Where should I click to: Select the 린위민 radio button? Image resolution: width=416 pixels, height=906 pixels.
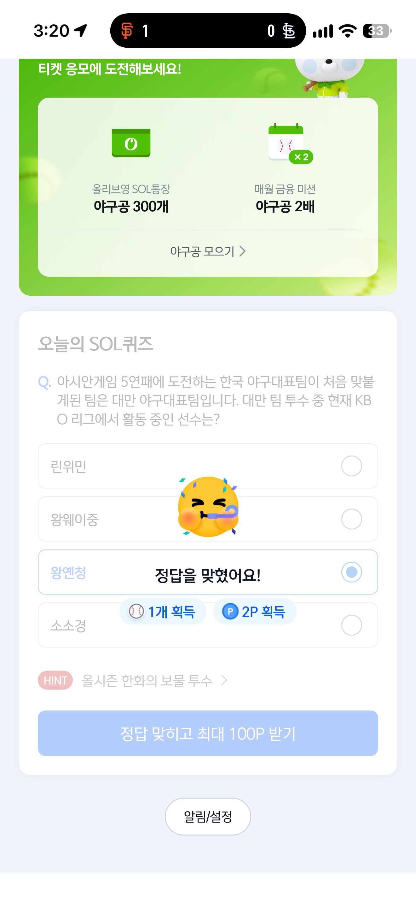[351, 466]
